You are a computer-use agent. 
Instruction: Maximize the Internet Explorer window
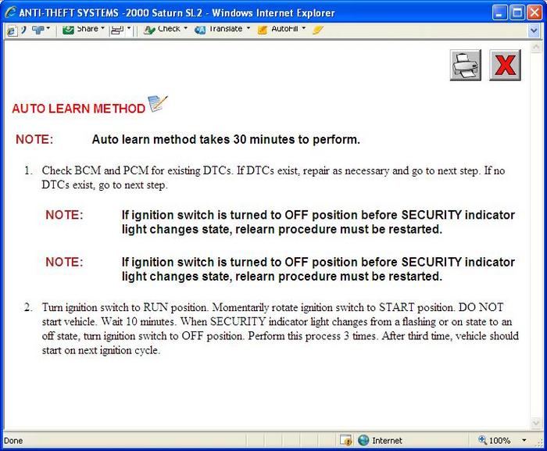point(517,13)
